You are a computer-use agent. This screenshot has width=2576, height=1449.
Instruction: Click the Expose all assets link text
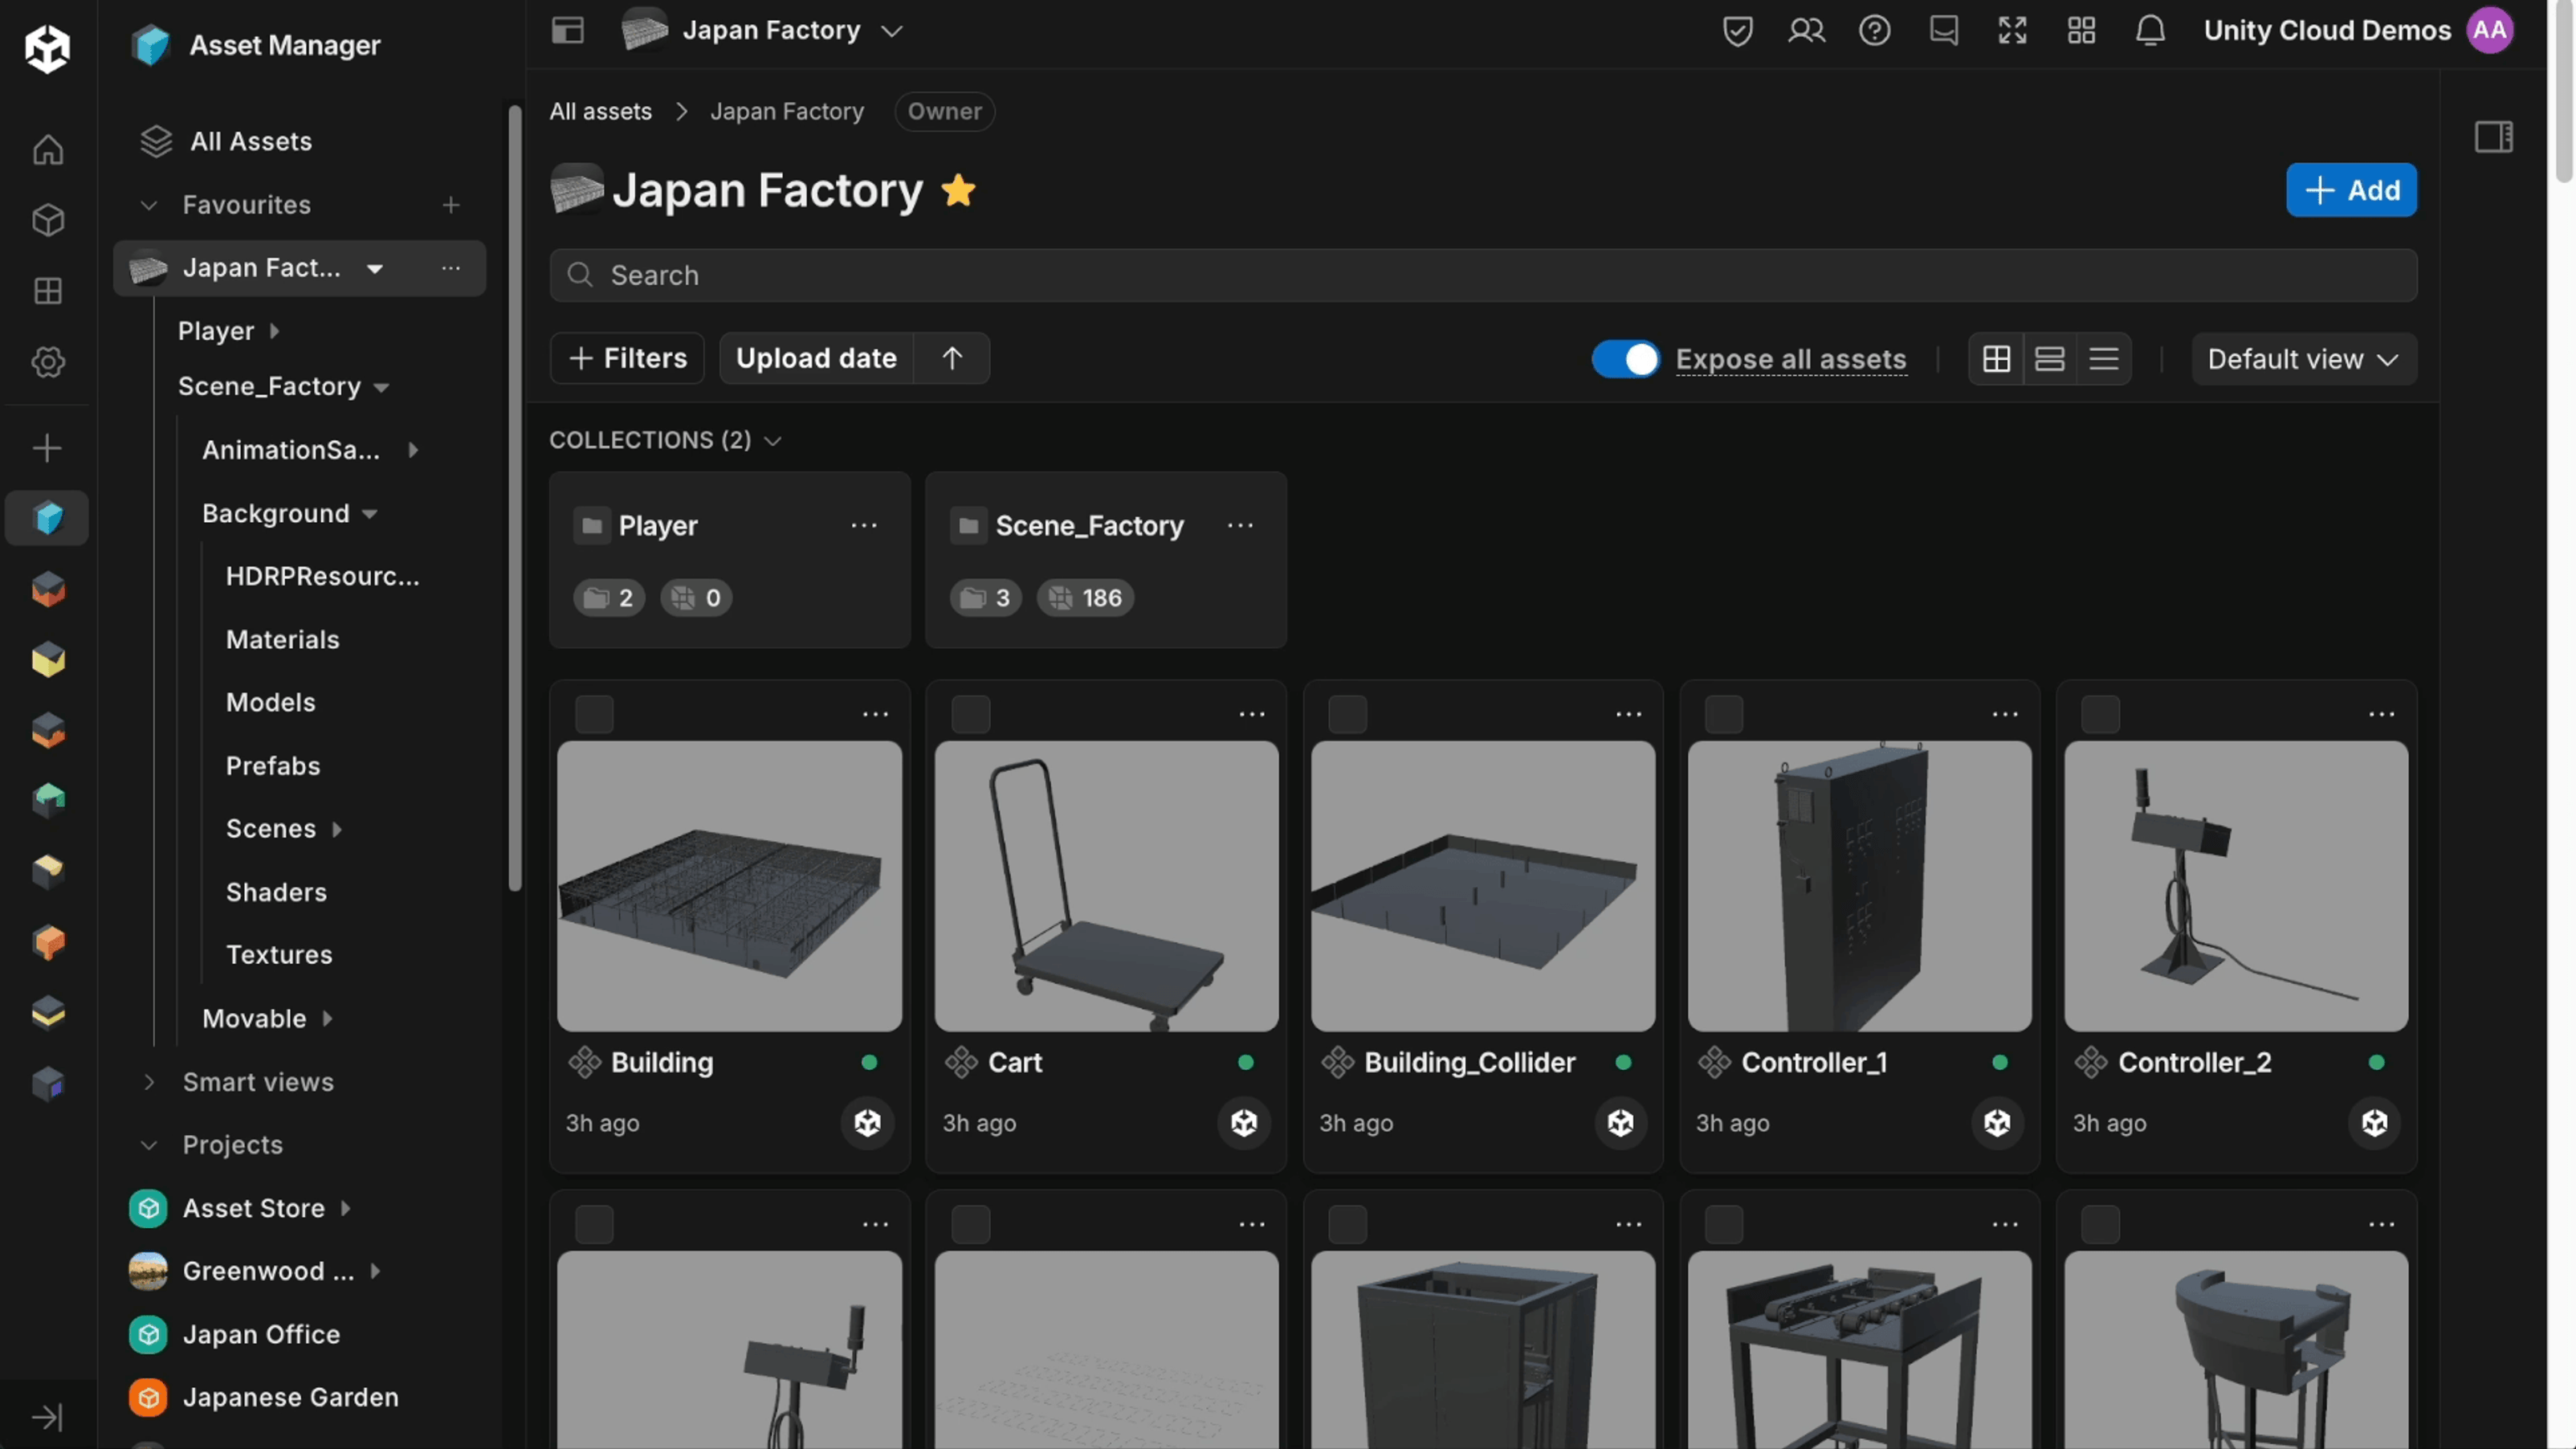point(1790,359)
